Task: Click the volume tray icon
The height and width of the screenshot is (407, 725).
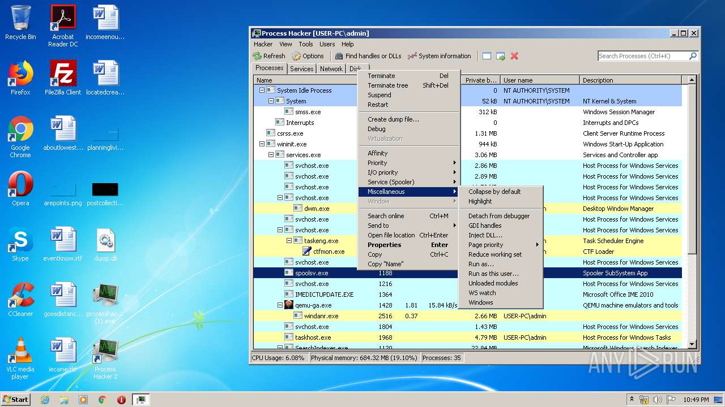Action: click(657, 400)
